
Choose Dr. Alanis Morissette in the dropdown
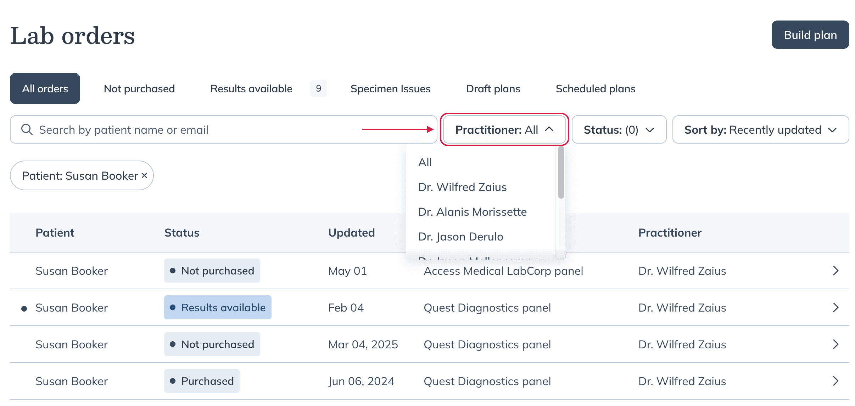pos(472,211)
